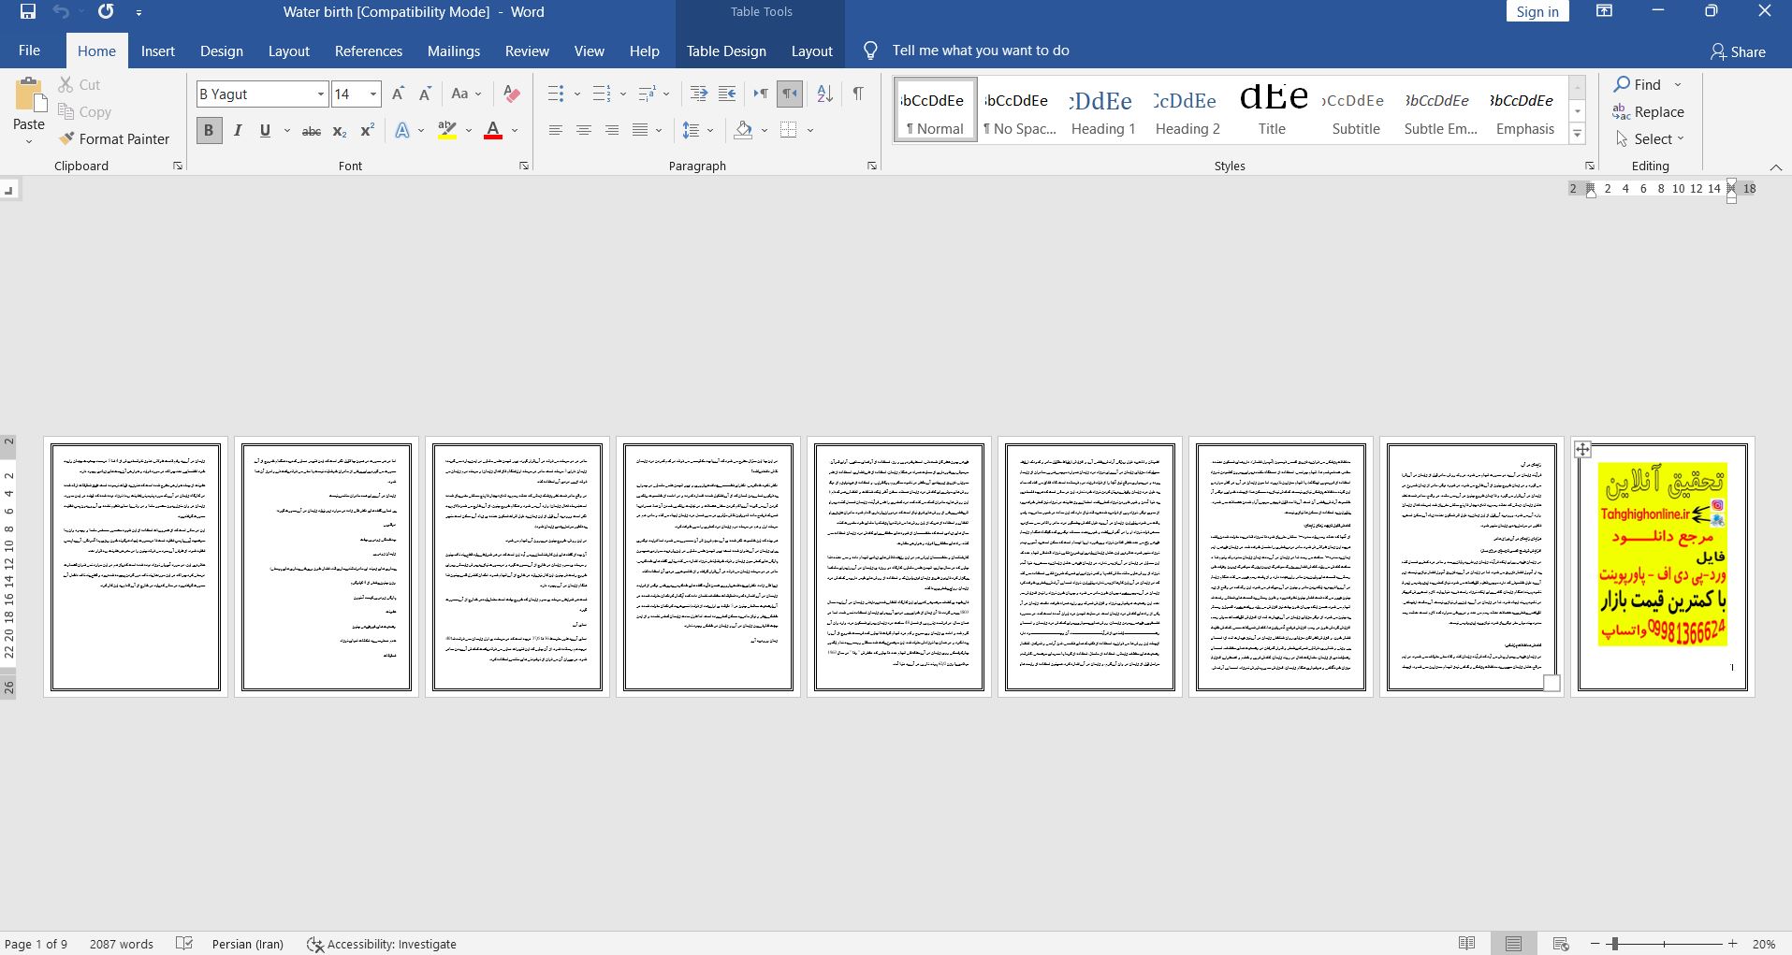1792x955 pixels.
Task: Open the table move handle on page nine
Action: [x=1582, y=449]
